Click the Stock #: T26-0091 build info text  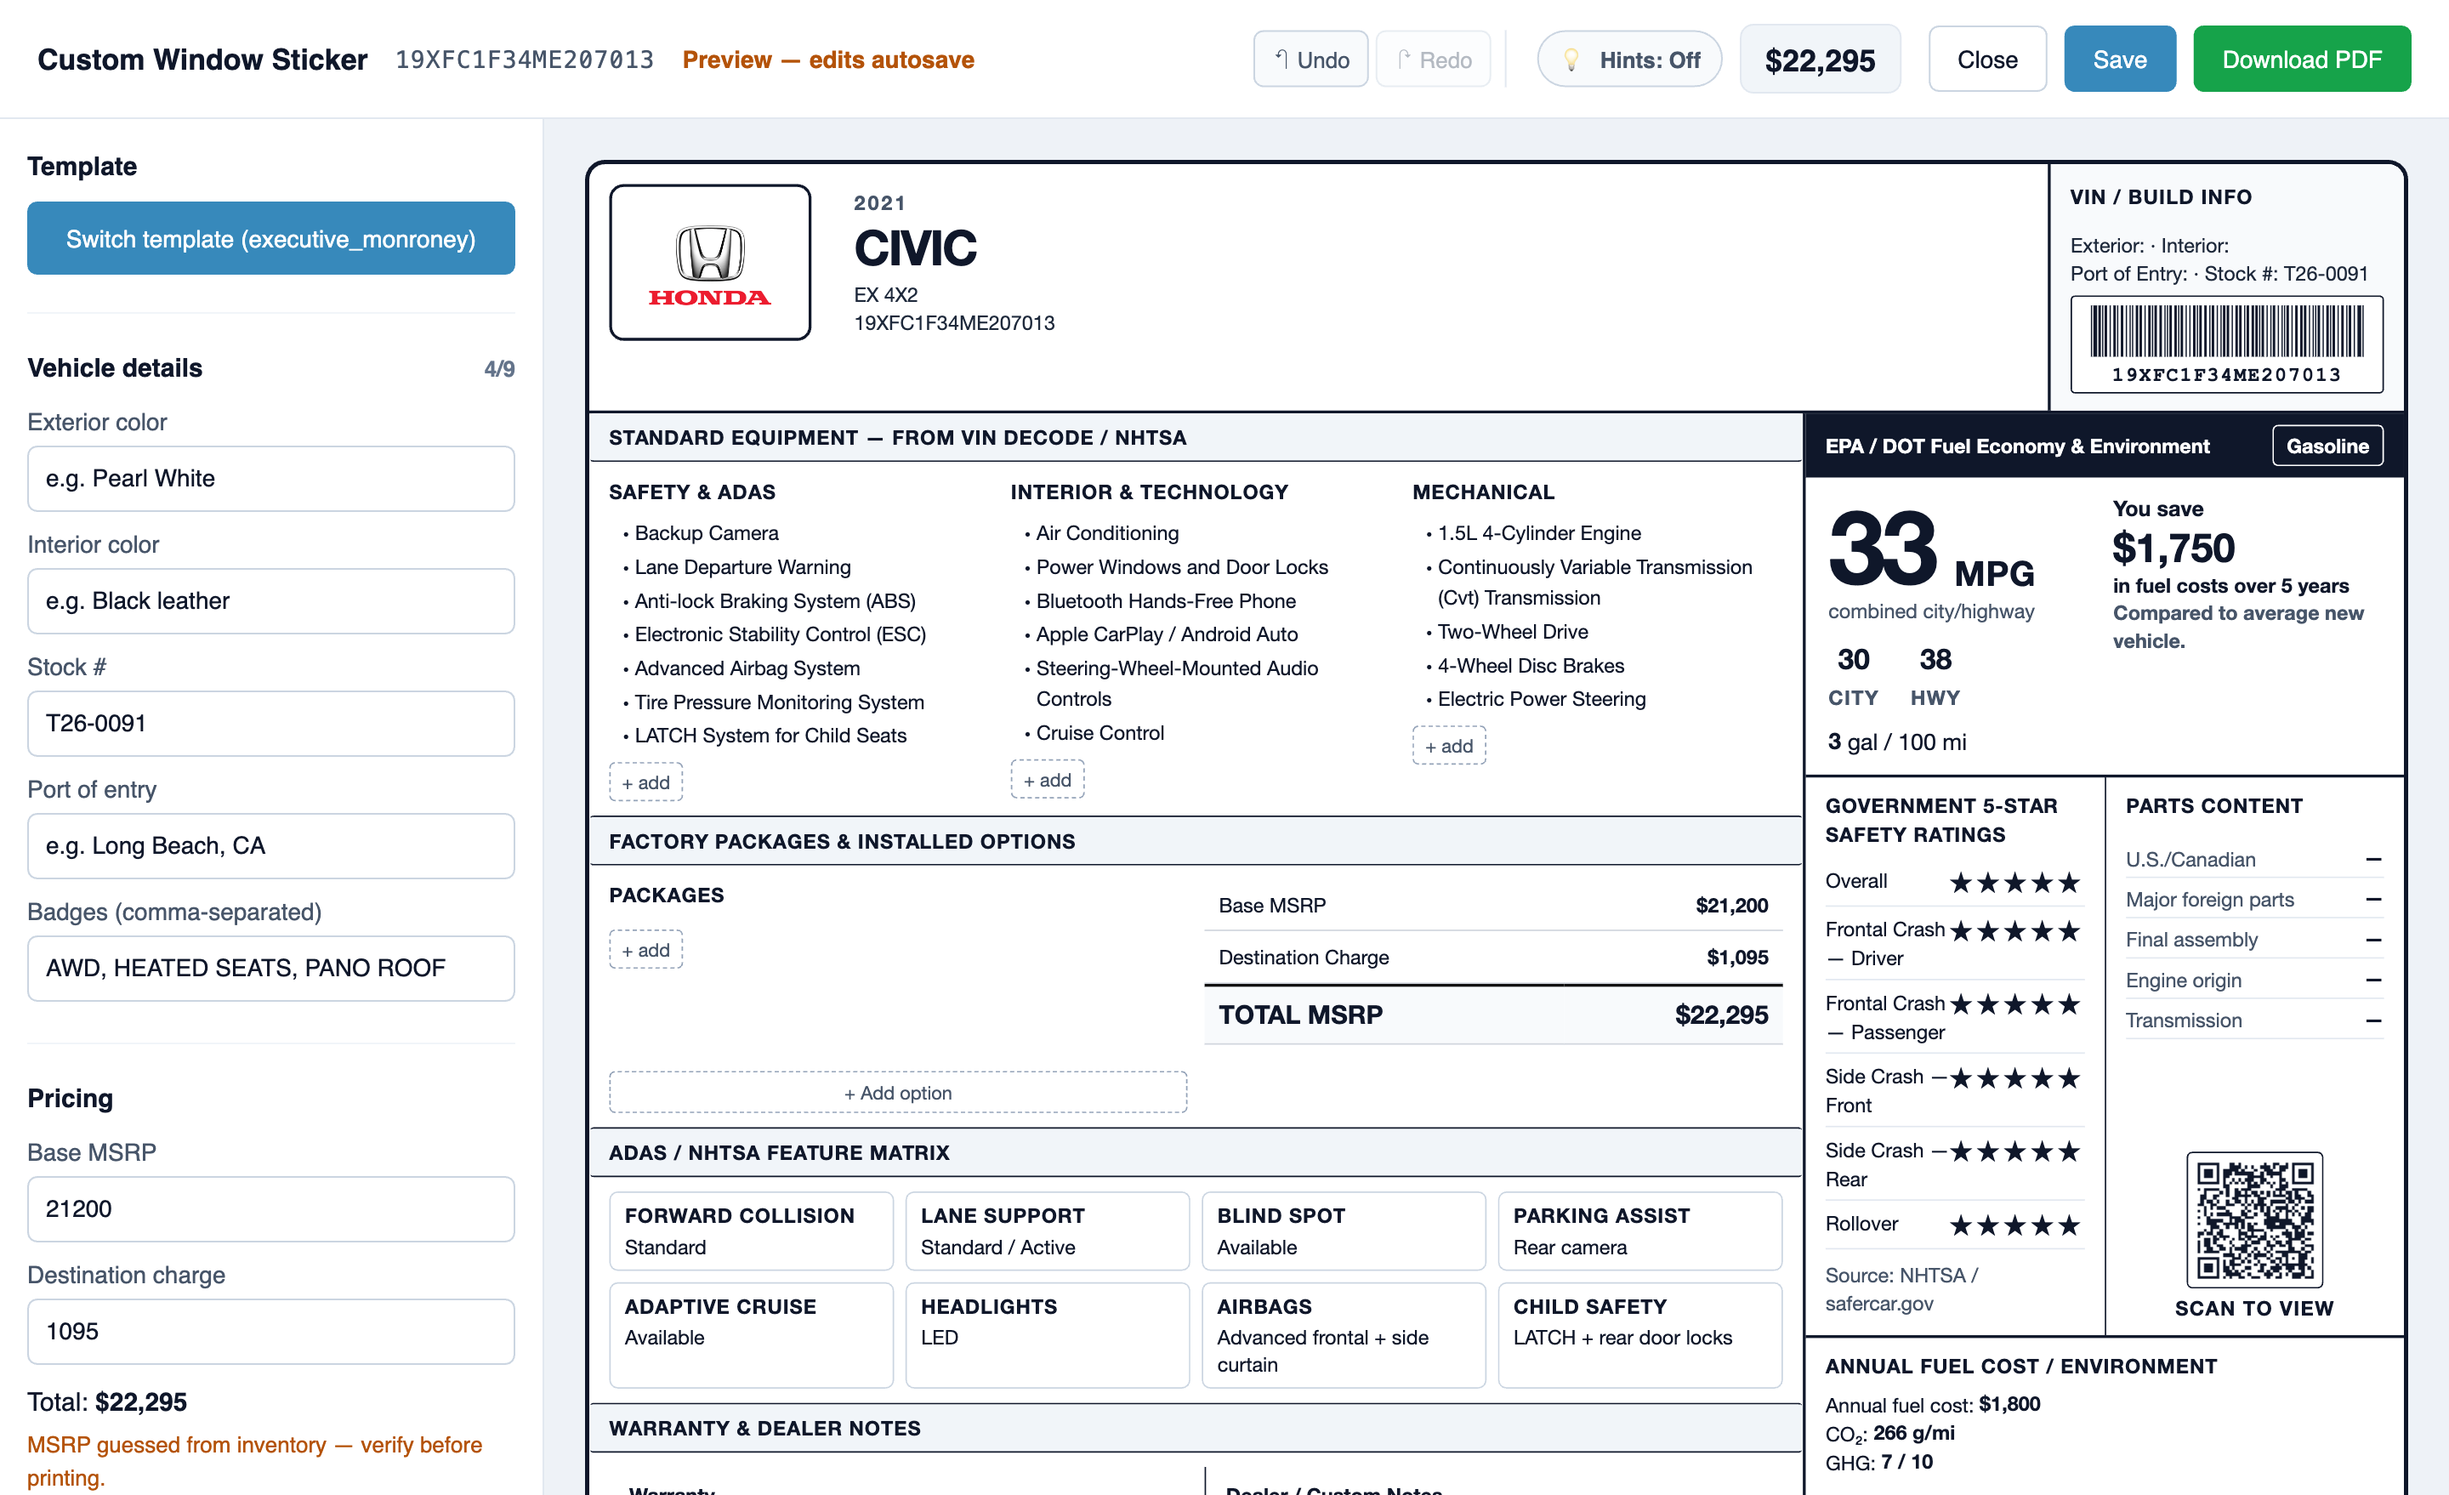pyautogui.click(x=2286, y=273)
